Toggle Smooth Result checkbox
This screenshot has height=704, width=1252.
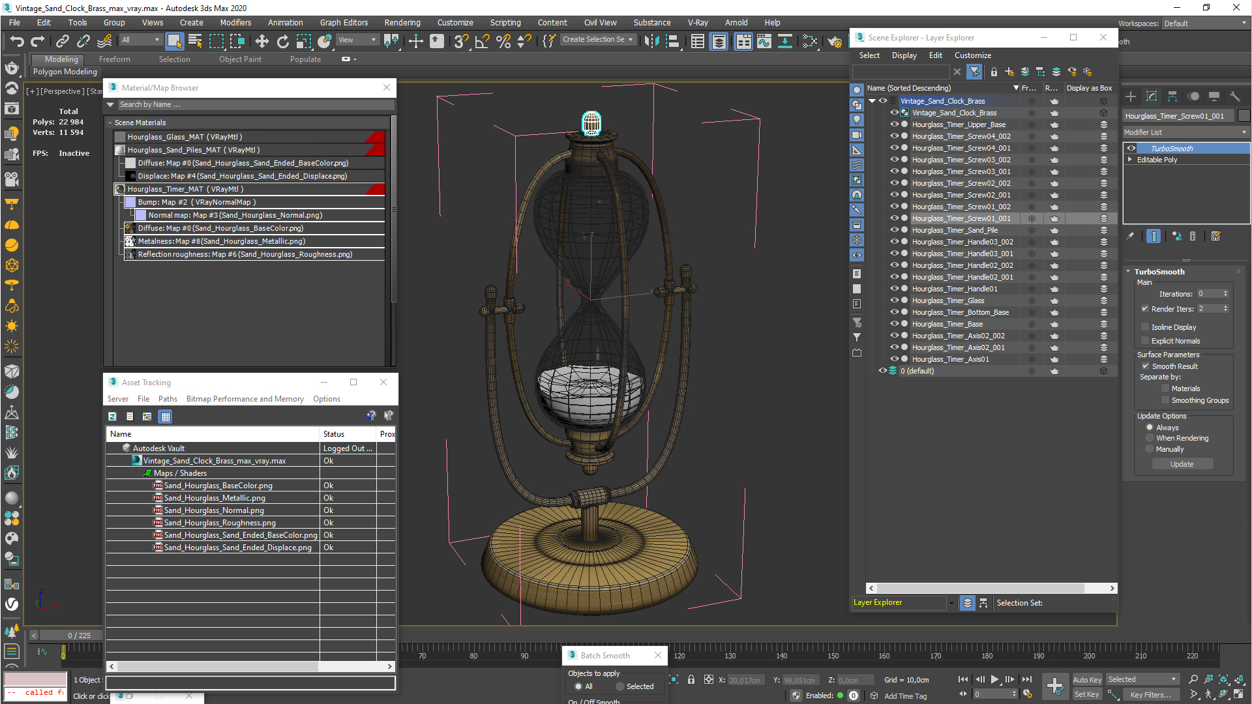pos(1146,366)
